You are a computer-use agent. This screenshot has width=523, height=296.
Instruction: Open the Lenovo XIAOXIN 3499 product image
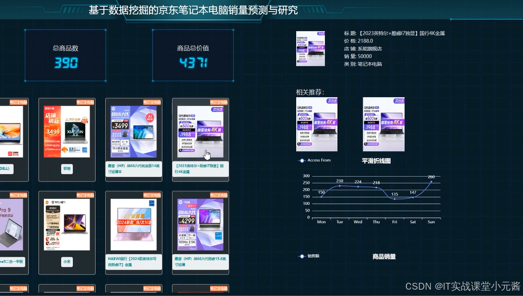(67, 131)
